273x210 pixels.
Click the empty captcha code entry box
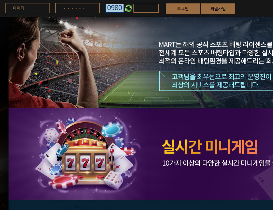[x=146, y=8]
